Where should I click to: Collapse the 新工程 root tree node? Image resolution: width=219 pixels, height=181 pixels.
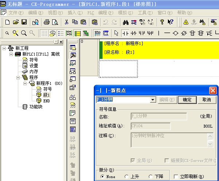(4, 48)
